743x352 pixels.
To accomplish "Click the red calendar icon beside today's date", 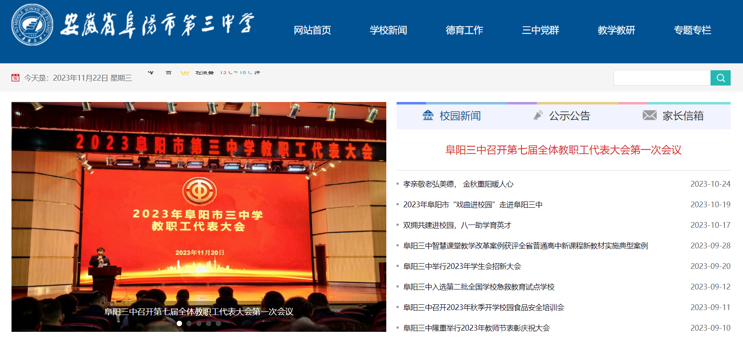I will tap(15, 77).
